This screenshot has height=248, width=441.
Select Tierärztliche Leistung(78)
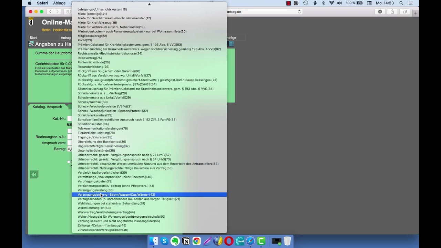pos(149,133)
